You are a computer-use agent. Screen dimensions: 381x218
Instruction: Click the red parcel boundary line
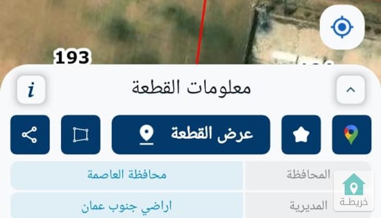pyautogui.click(x=201, y=32)
